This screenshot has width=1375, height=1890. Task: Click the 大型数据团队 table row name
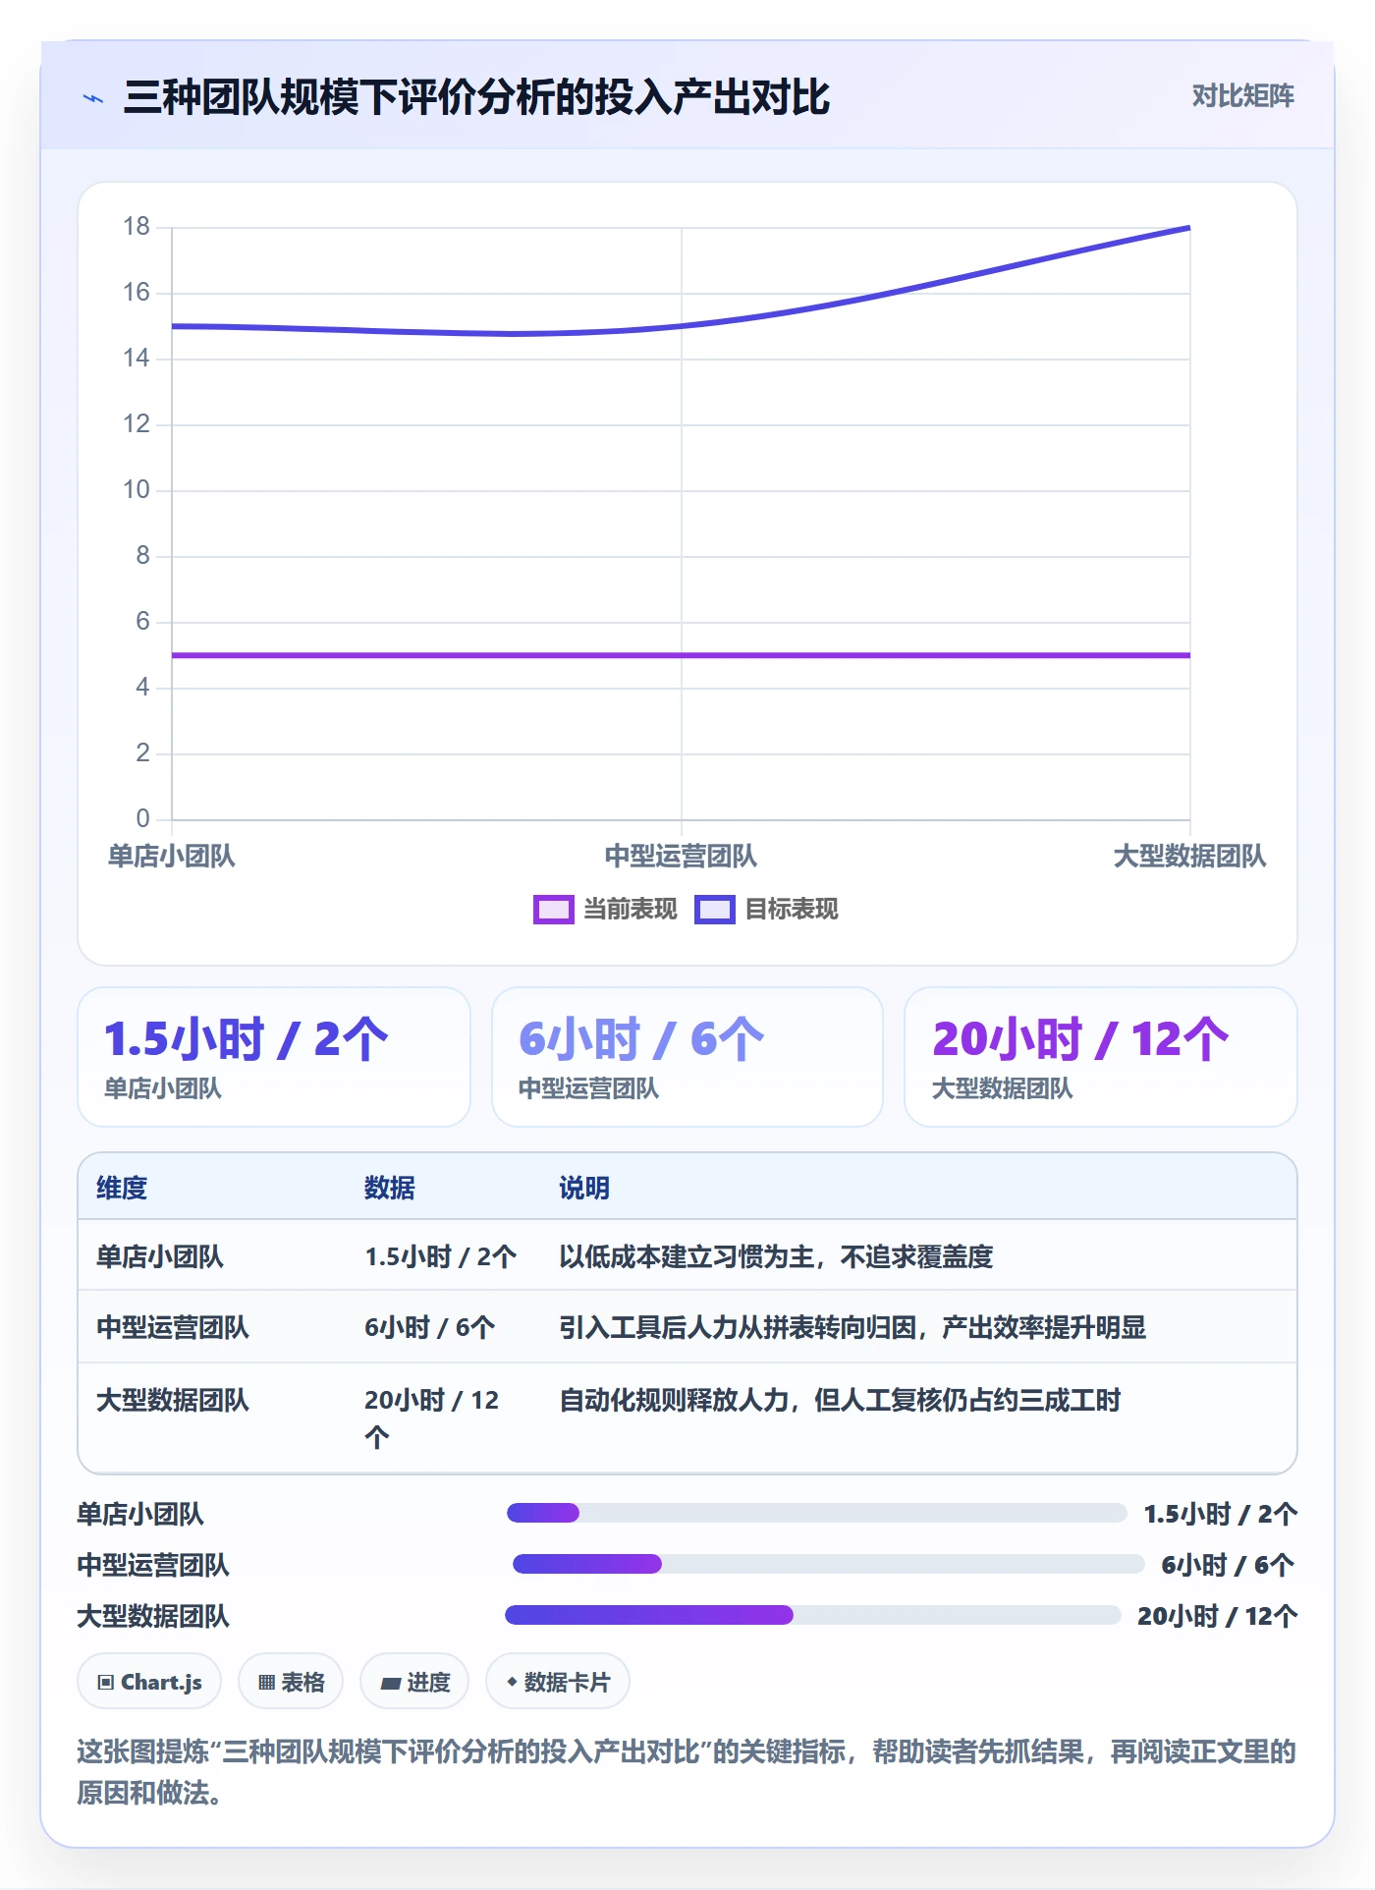point(173,1400)
